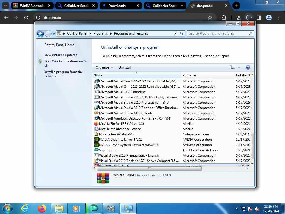This screenshot has height=214, width=285.
Task: Click the back arrow in Control Panel
Action: click(x=40, y=33)
